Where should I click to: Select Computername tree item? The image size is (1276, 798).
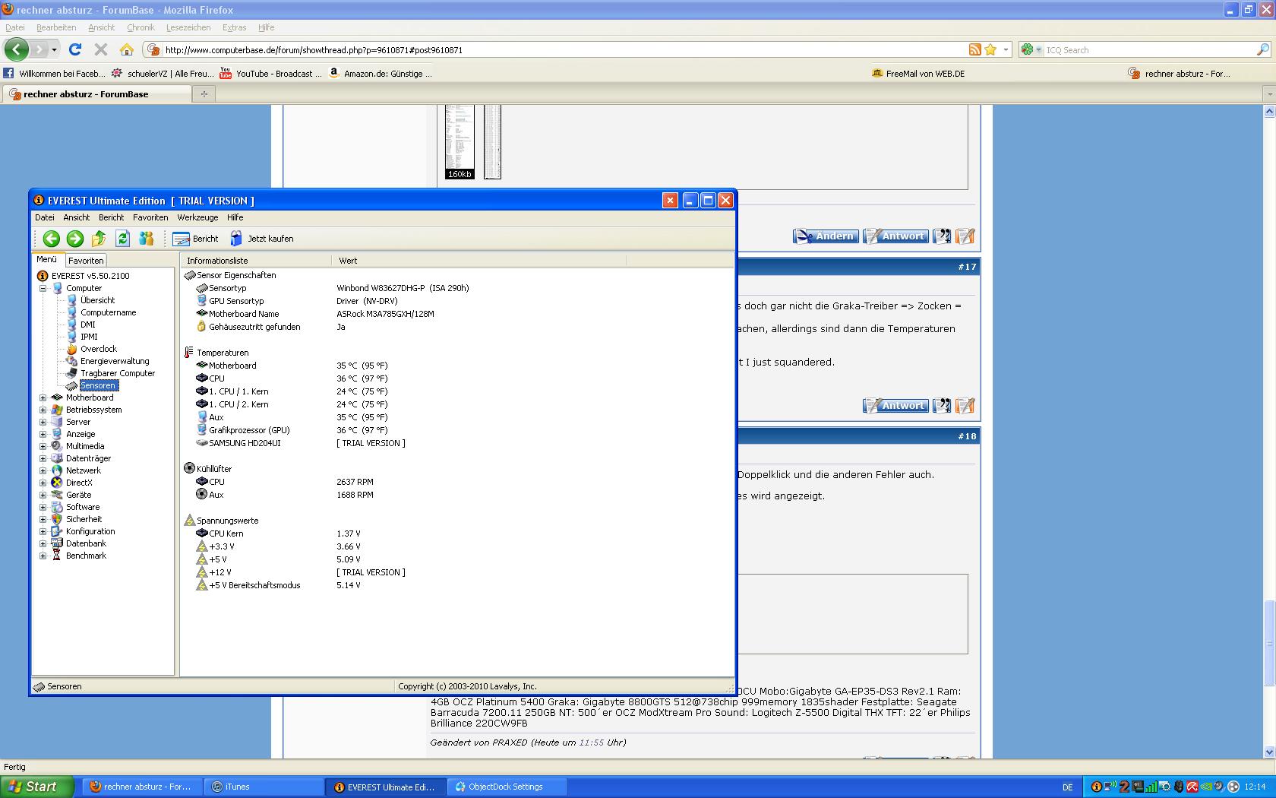[x=108, y=312]
